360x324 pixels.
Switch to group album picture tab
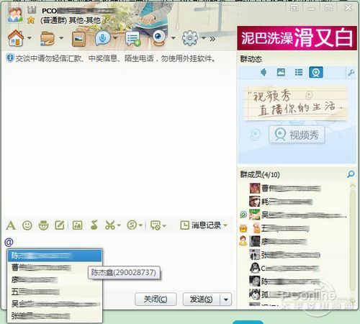click(281, 72)
